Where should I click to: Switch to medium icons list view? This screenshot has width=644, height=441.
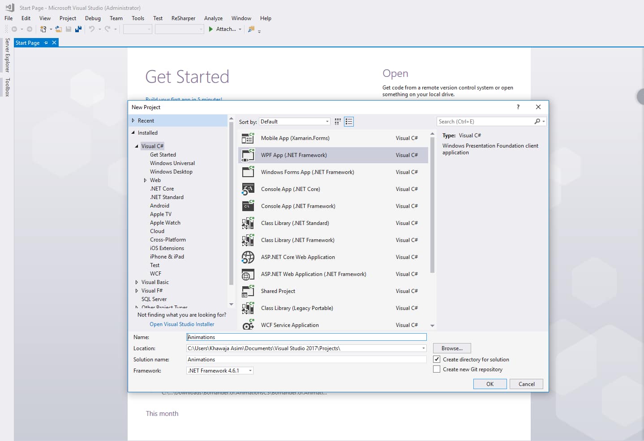click(x=349, y=122)
